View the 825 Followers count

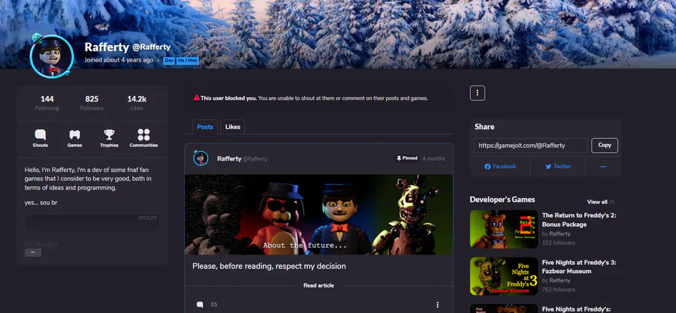pyautogui.click(x=92, y=104)
